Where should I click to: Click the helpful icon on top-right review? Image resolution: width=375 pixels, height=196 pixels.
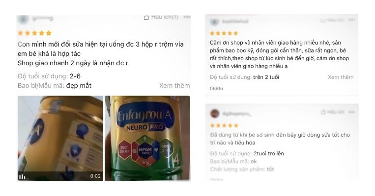(x=323, y=21)
